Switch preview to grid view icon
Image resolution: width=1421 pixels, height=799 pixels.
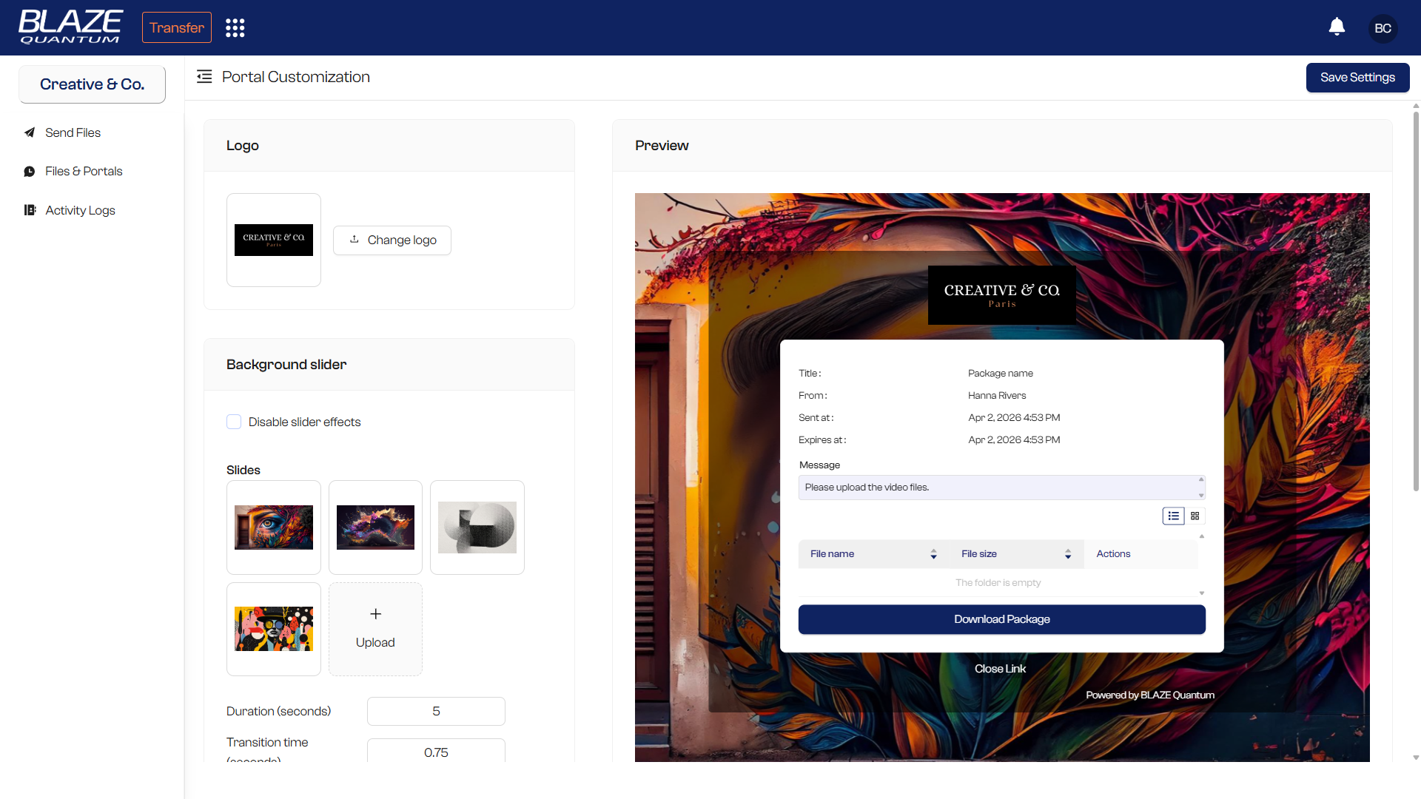point(1195,516)
